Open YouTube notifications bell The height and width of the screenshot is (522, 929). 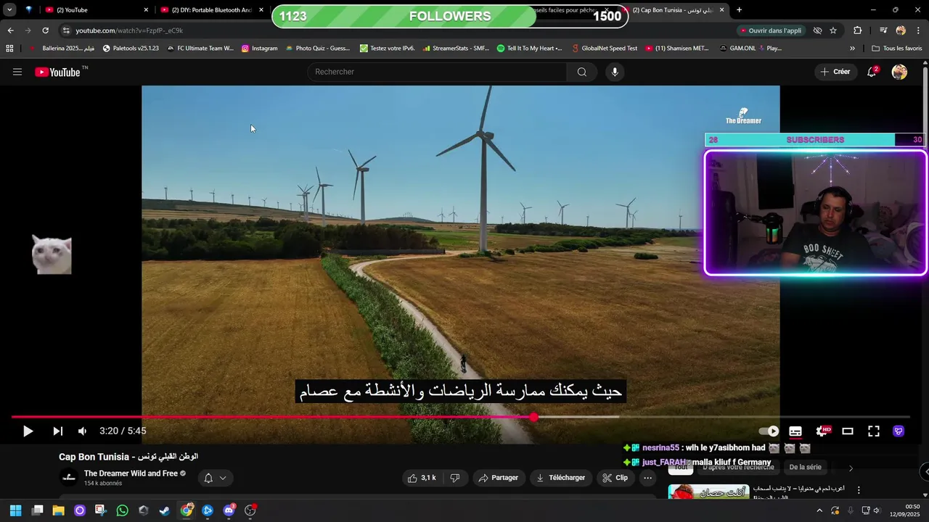[x=872, y=72]
